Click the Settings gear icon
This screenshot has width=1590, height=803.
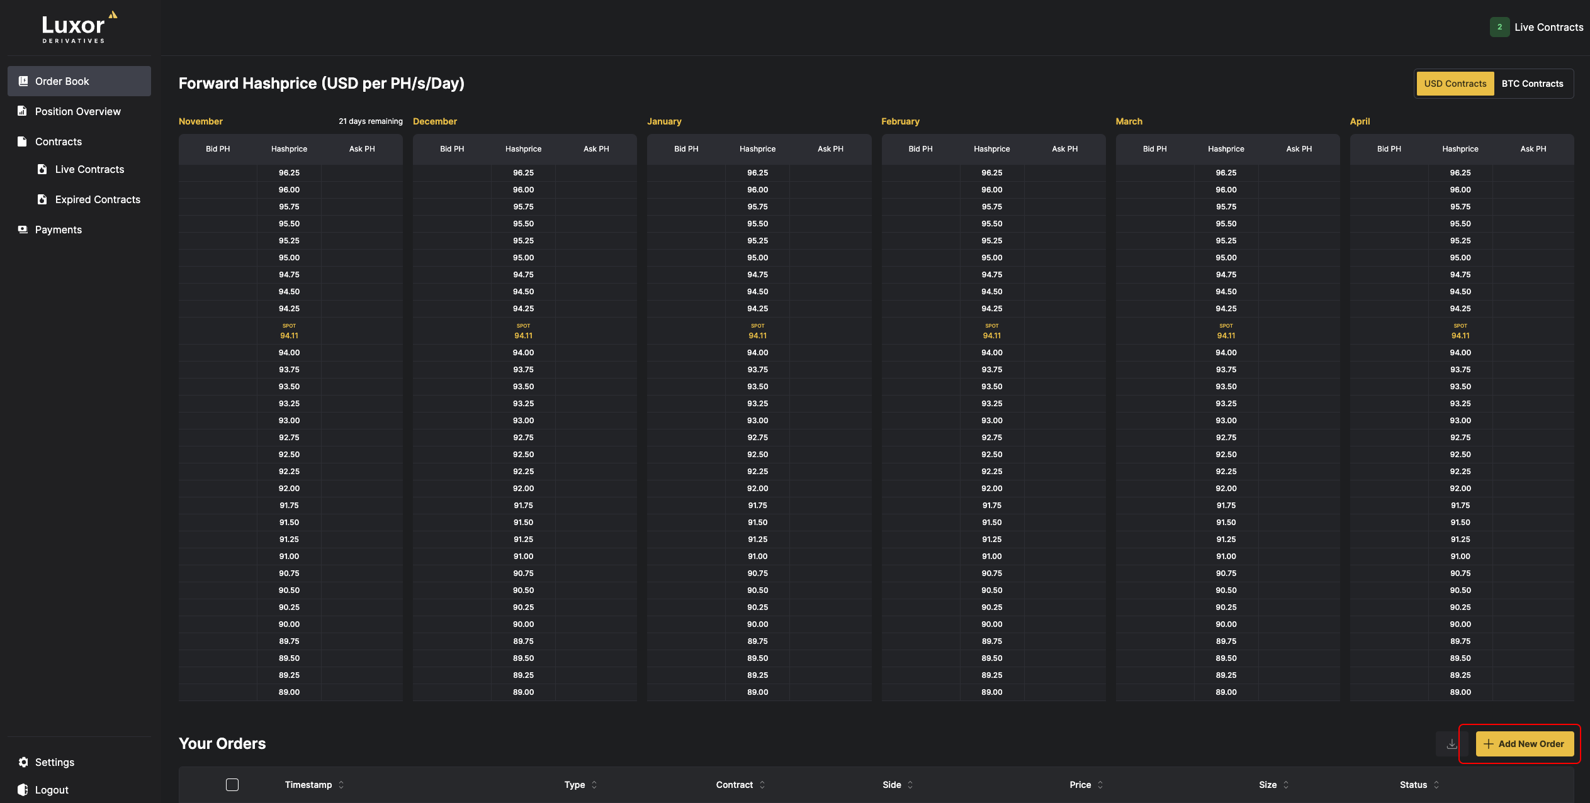[x=21, y=762]
